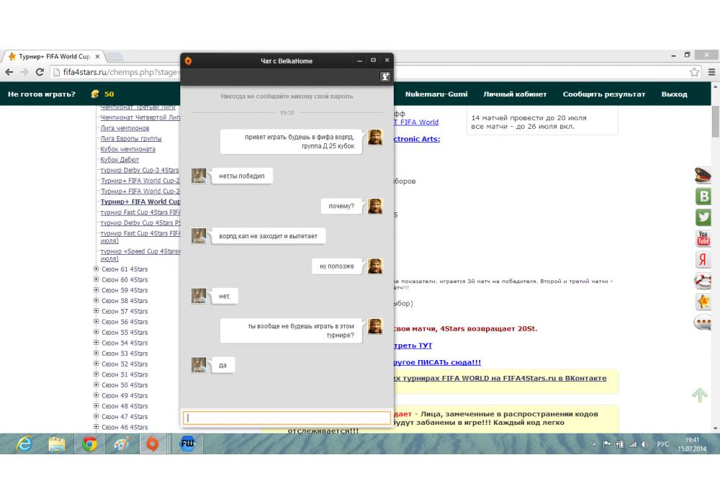Open the Twitter icon in sidebar
The width and height of the screenshot is (720, 504).
coord(703,217)
